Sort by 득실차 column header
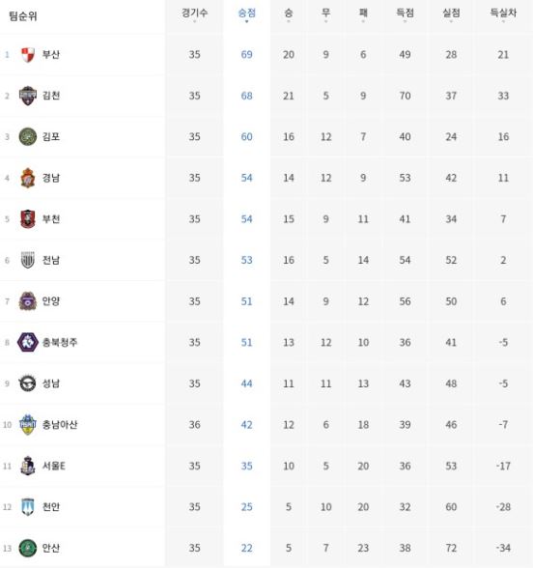 [503, 14]
